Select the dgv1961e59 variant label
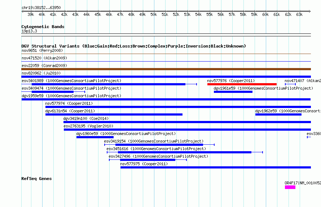This screenshot has width=321, height=207. tap(264, 88)
